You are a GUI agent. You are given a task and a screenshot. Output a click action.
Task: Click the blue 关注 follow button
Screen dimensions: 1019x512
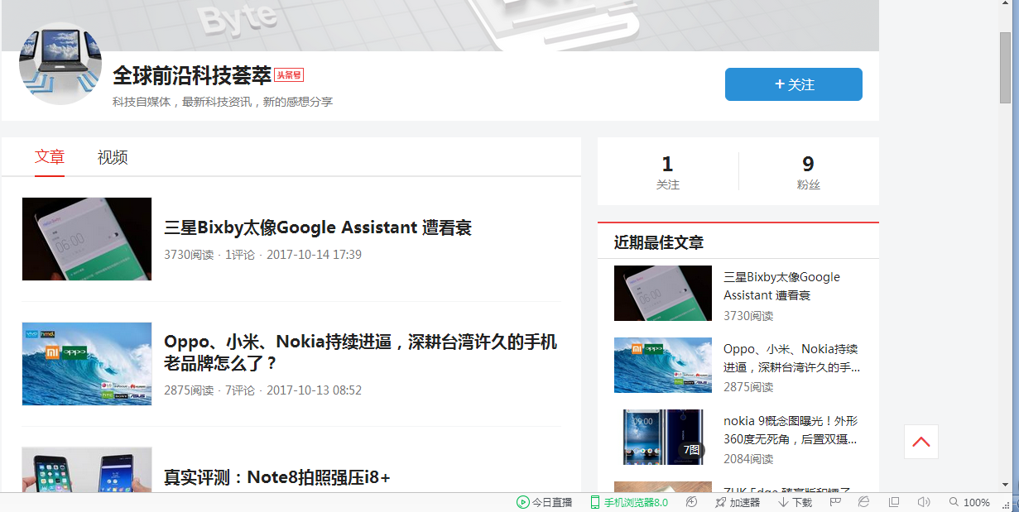click(x=793, y=84)
